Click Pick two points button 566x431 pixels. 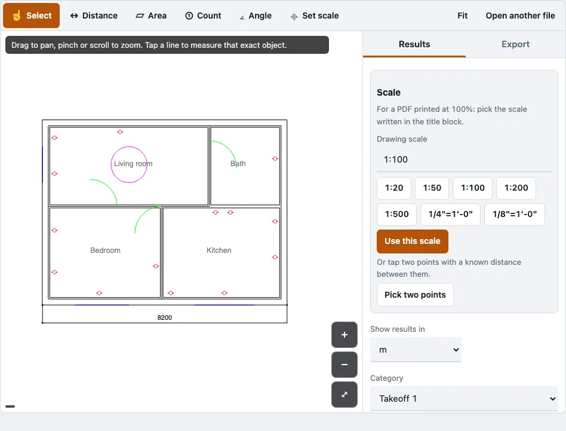(415, 295)
